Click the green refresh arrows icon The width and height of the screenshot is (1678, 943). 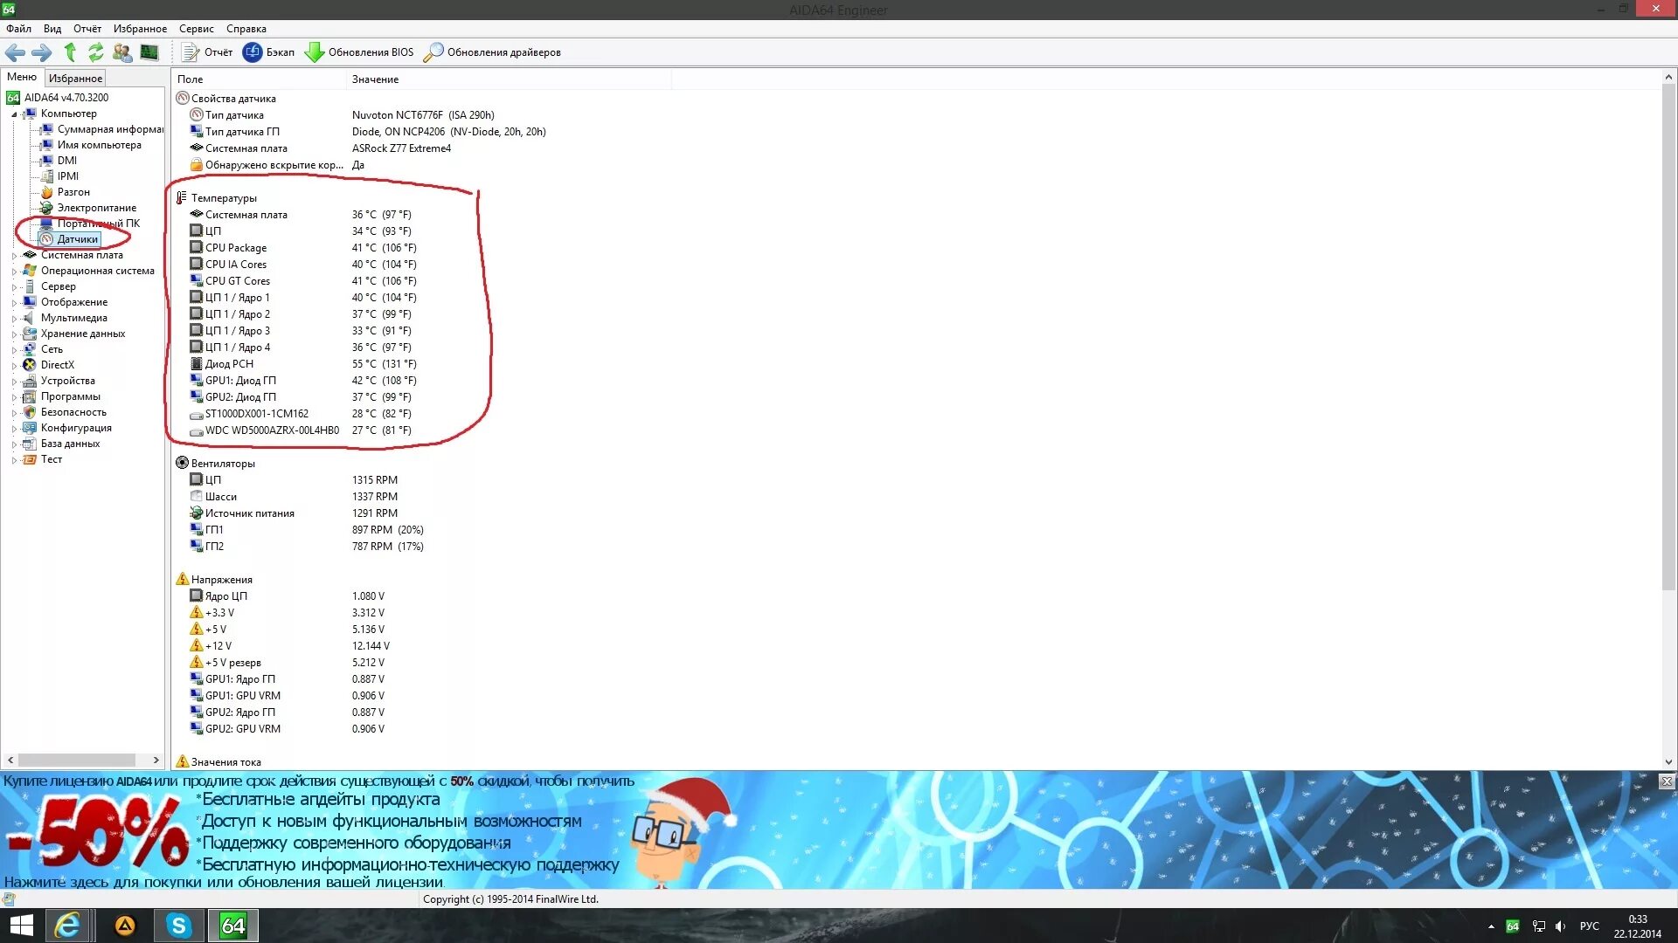(x=96, y=52)
